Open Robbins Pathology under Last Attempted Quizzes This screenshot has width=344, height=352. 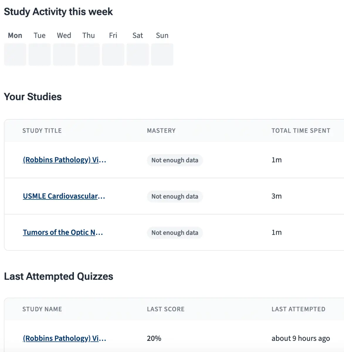click(64, 338)
